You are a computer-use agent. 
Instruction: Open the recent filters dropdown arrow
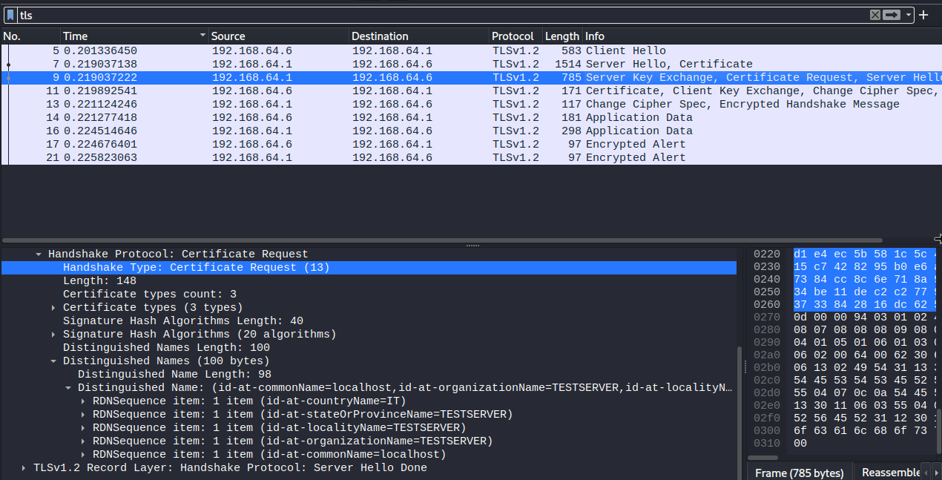pos(909,15)
